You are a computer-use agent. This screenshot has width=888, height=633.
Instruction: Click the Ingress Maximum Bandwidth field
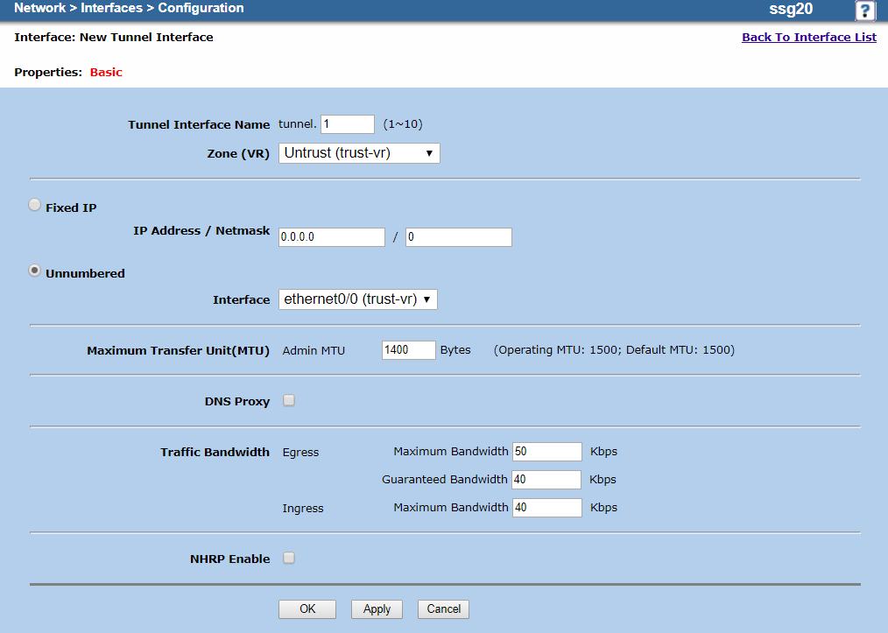click(547, 508)
